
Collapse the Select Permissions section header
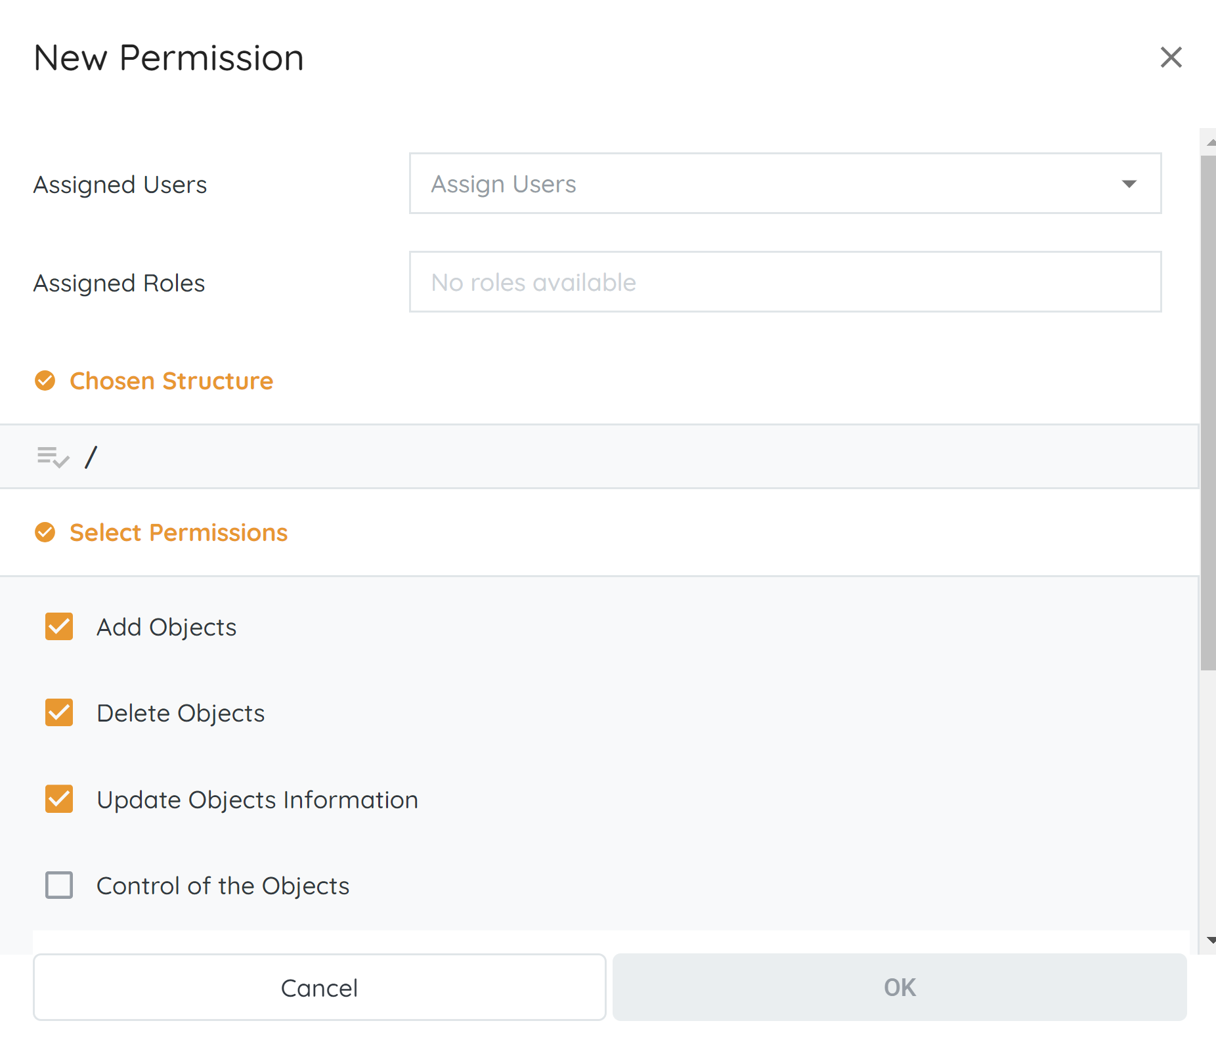tap(179, 532)
